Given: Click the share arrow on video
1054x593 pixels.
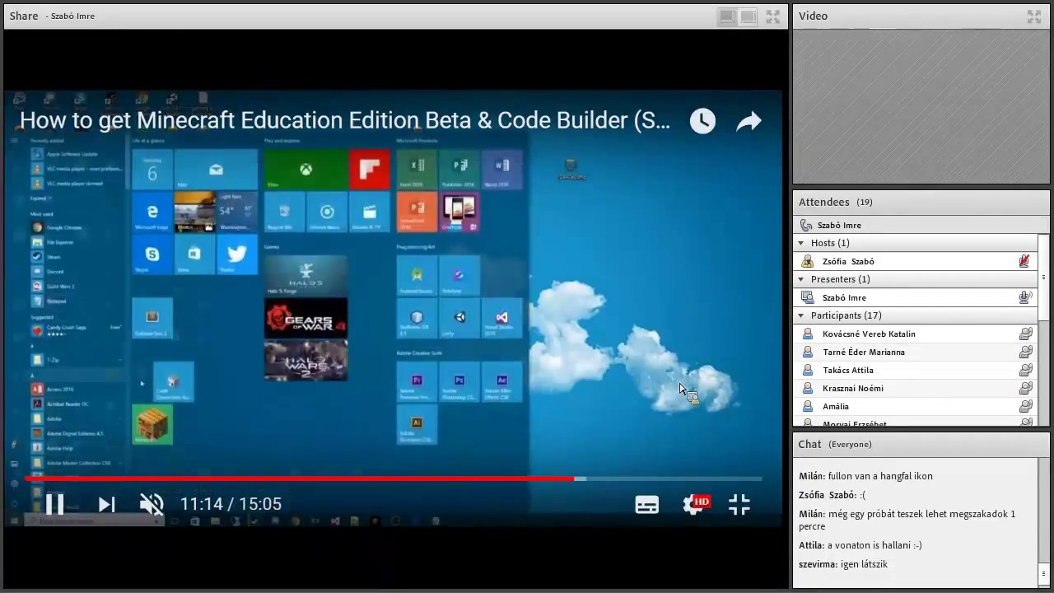Looking at the screenshot, I should [x=749, y=122].
